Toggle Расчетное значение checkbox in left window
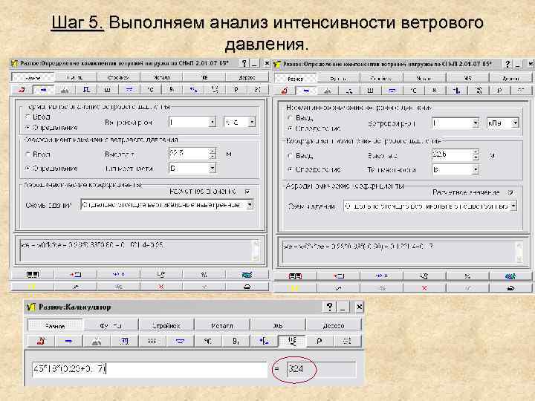The height and width of the screenshot is (401, 535). click(x=247, y=192)
